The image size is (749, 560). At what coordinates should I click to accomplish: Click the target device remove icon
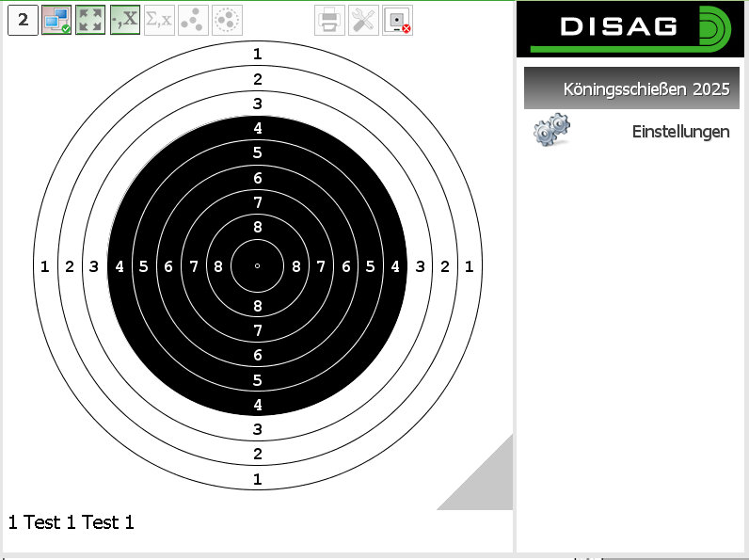398,21
